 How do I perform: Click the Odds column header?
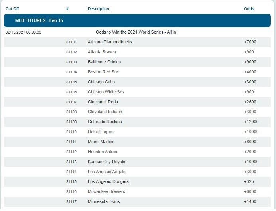coord(249,9)
